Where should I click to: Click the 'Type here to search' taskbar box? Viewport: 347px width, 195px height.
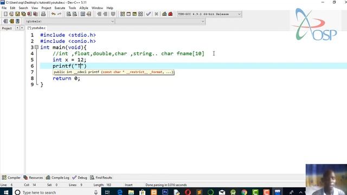click(56, 192)
